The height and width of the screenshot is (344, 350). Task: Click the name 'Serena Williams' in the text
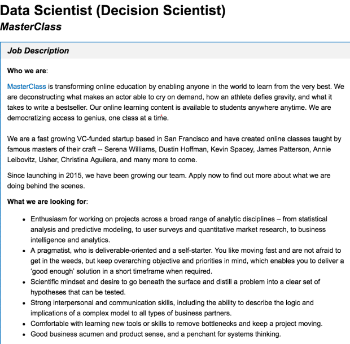pos(129,149)
